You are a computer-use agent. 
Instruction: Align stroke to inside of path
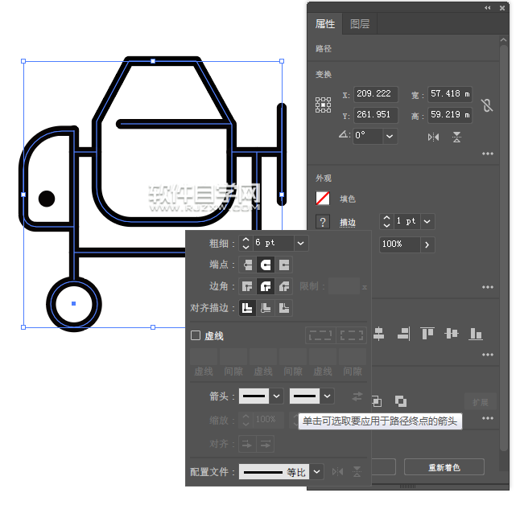[x=266, y=308]
